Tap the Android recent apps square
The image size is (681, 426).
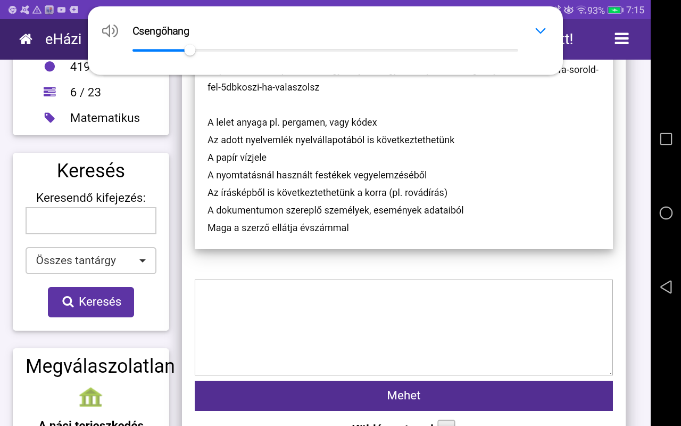tap(666, 139)
